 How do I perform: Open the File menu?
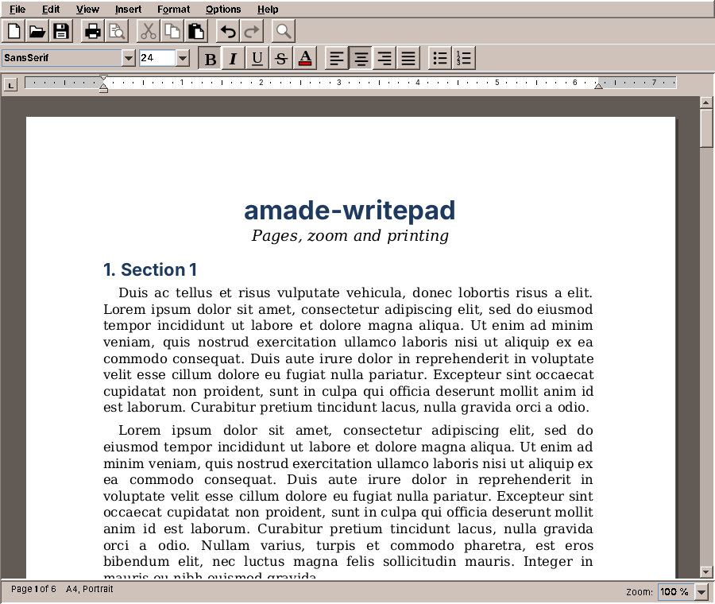tap(17, 9)
